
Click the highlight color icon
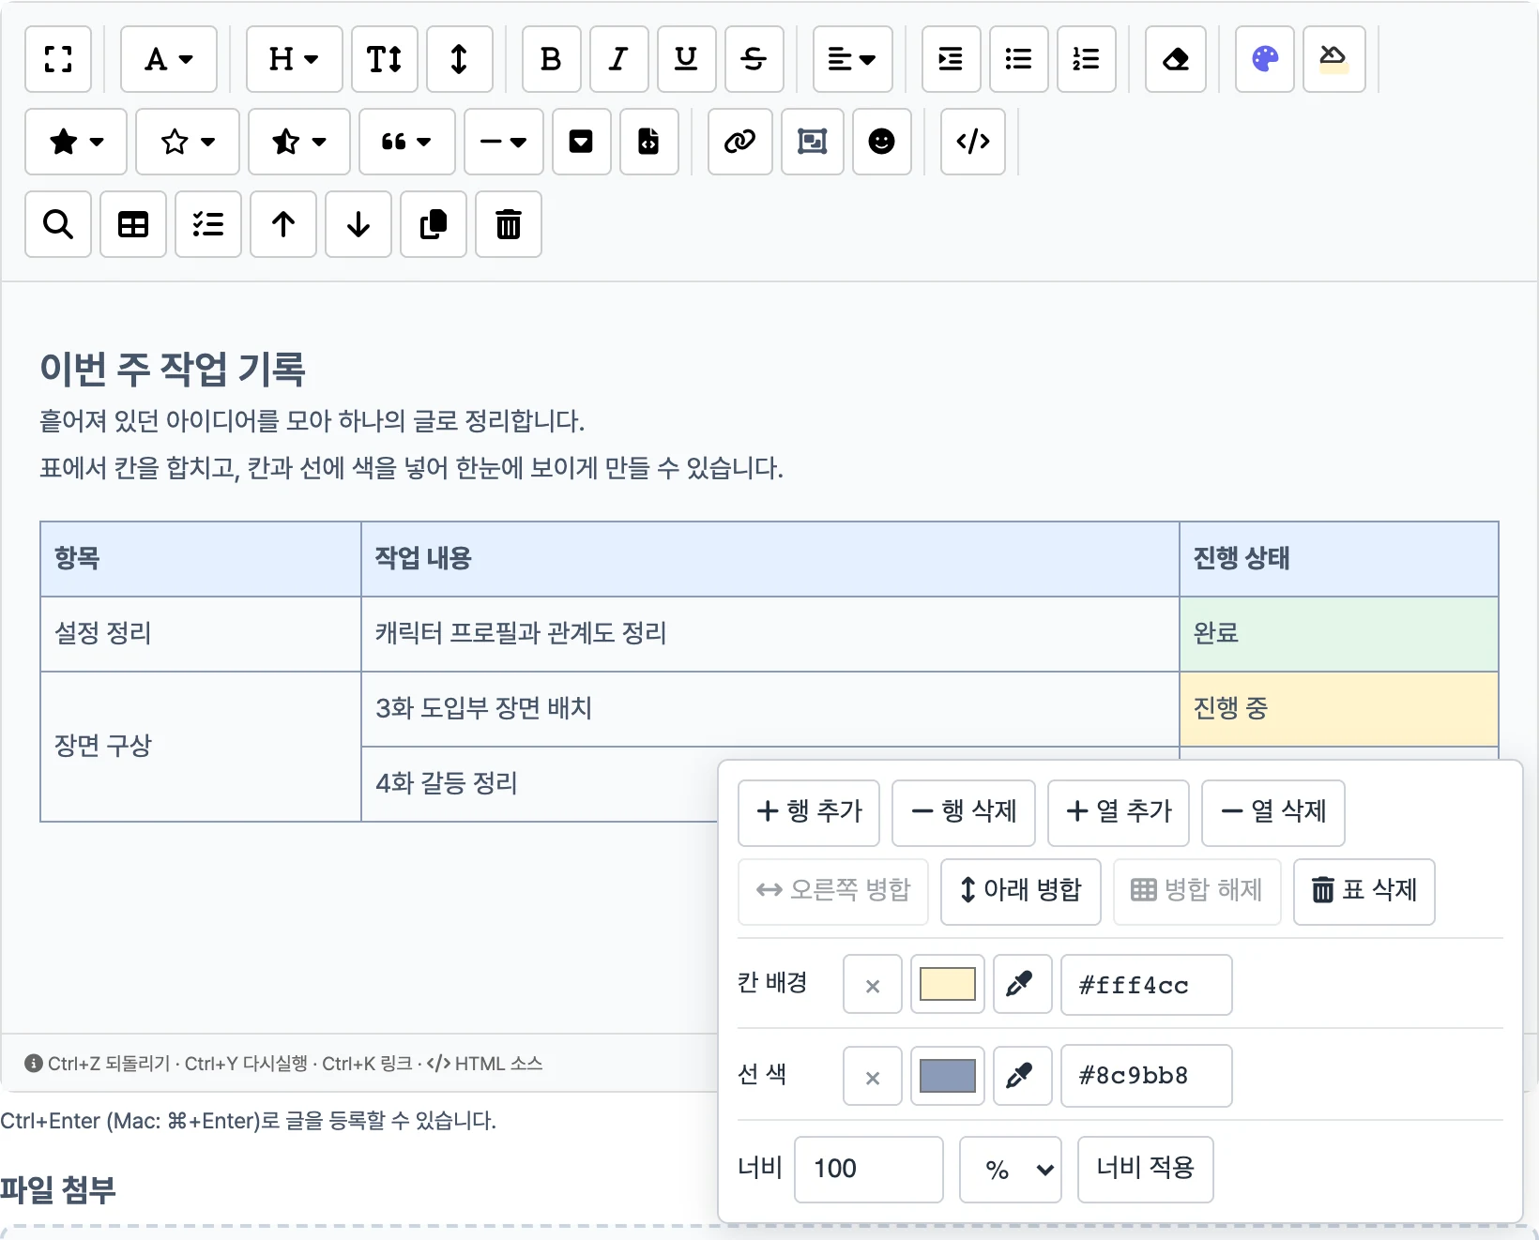click(1334, 59)
